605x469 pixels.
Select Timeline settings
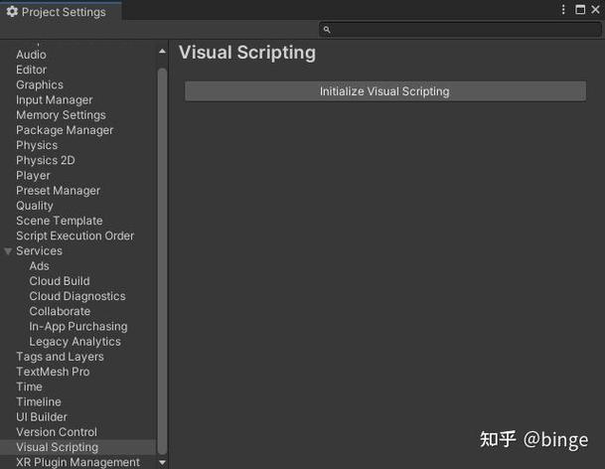point(39,401)
